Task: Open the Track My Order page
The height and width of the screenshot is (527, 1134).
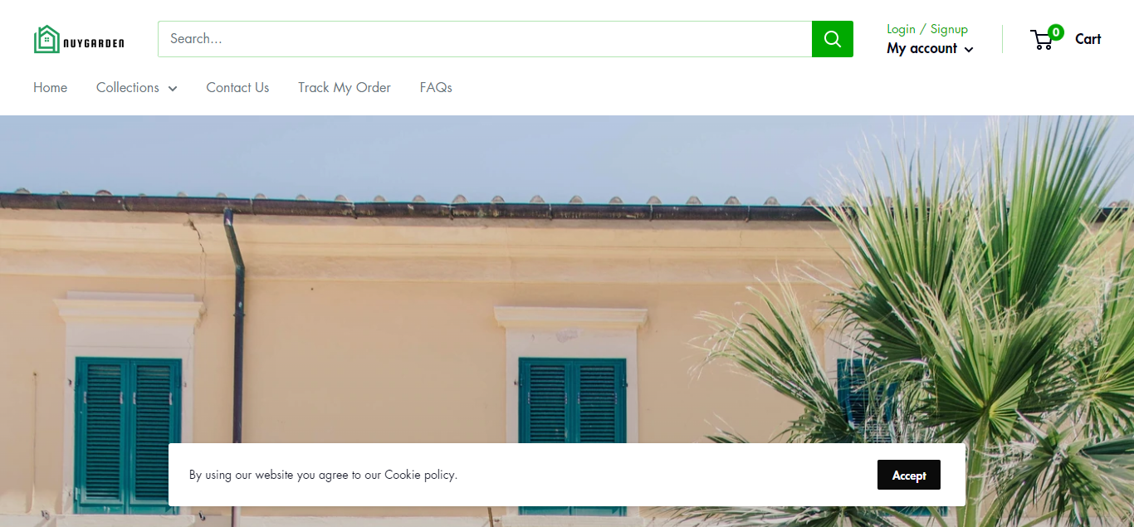Action: [345, 87]
